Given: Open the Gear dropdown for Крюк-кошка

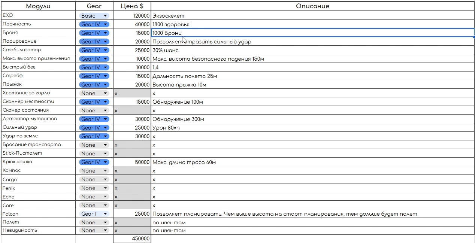Looking at the screenshot, I should point(94,162).
